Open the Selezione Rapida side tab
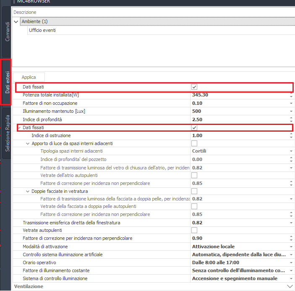 pyautogui.click(x=7, y=133)
